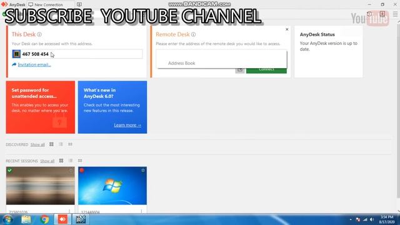400x225 pixels.
Task: Launch Google Chrome from the taskbar
Action: click(x=44, y=219)
